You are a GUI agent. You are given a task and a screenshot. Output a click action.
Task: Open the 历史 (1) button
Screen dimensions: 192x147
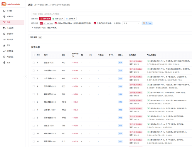pyautogui.click(x=147, y=23)
